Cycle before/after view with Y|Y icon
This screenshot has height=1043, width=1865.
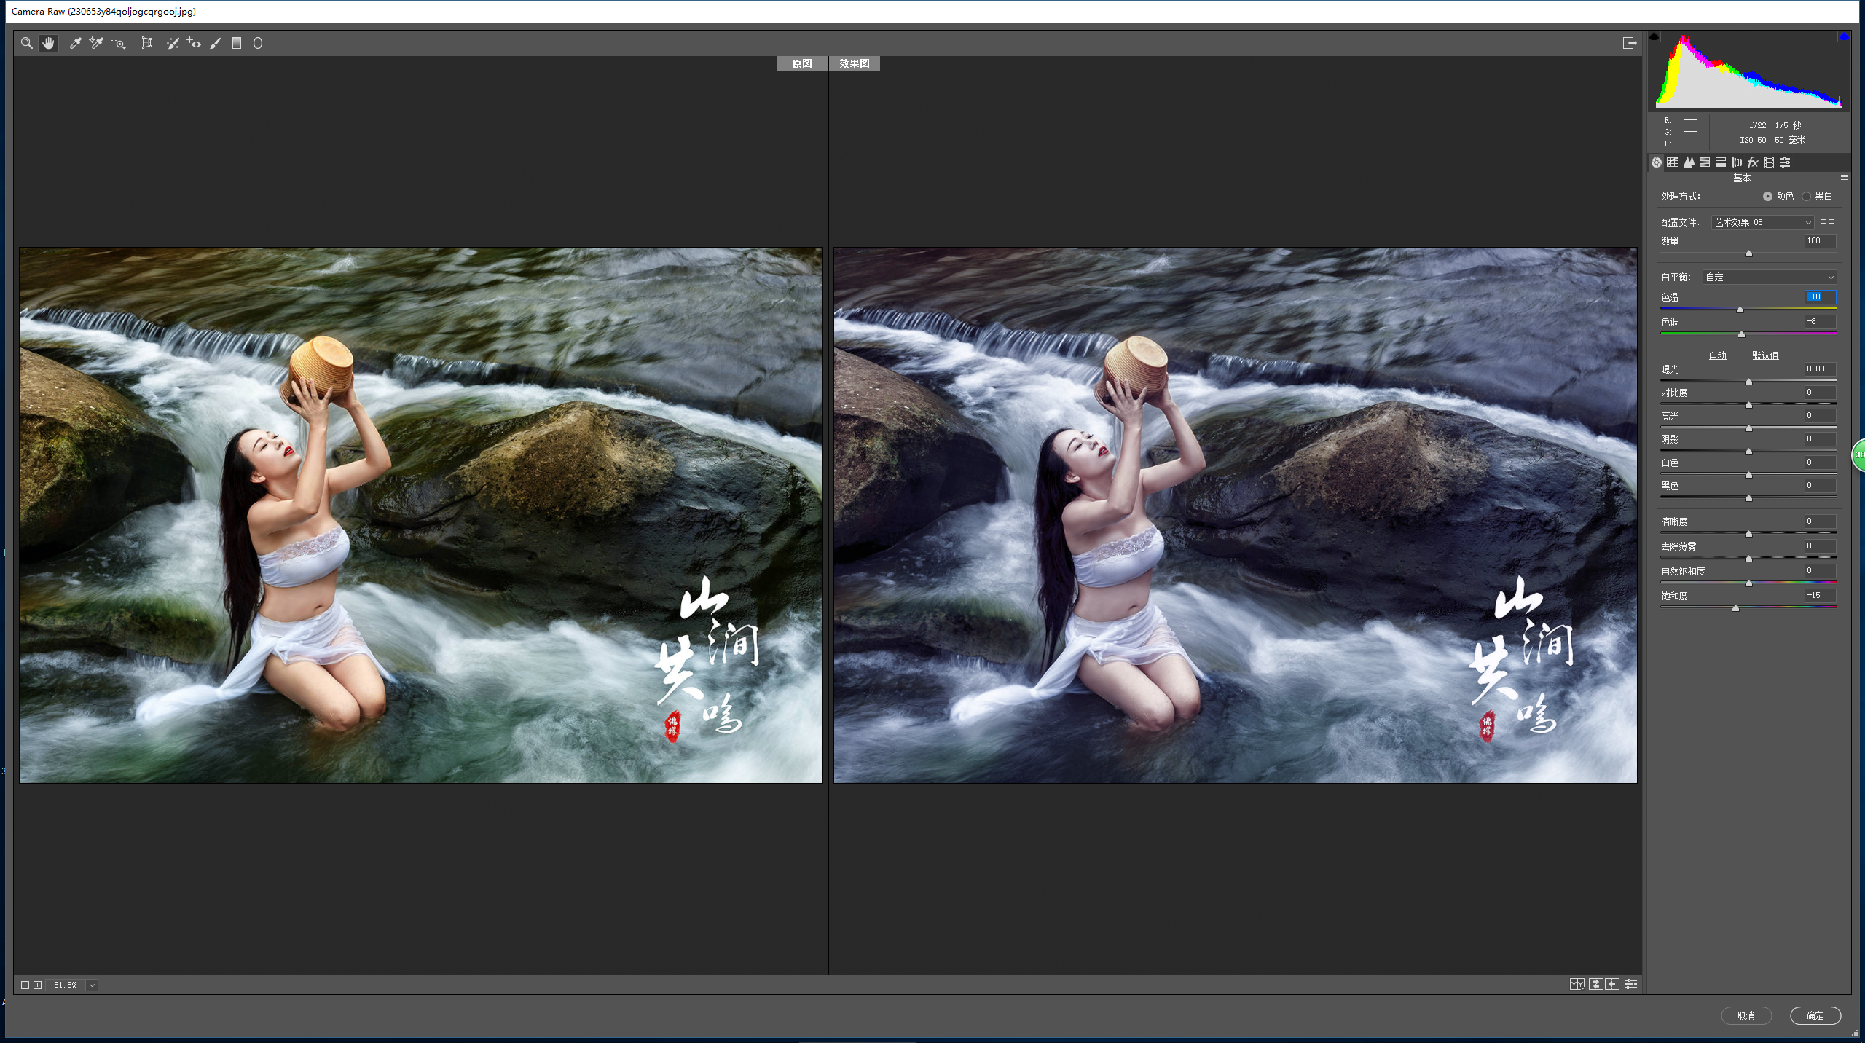click(1577, 984)
